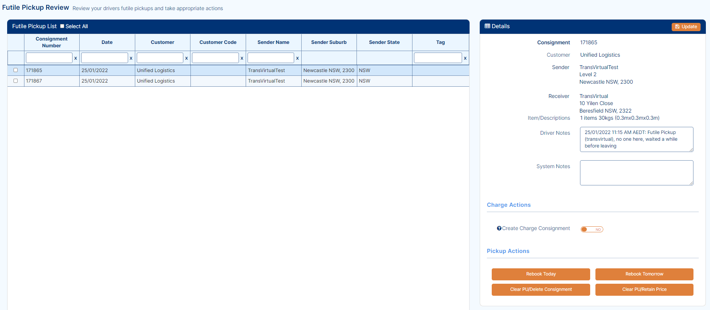Focus the Date filter field
The image size is (710, 310).
pos(104,58)
